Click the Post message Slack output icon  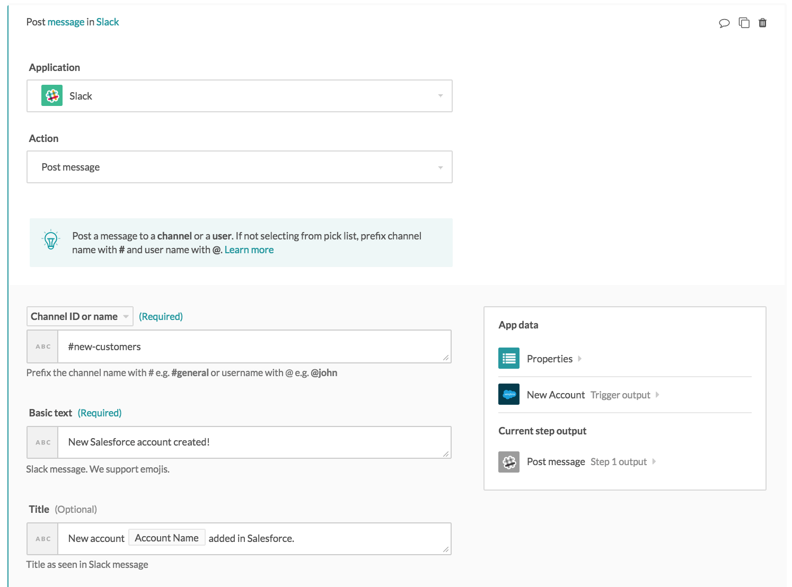(508, 461)
